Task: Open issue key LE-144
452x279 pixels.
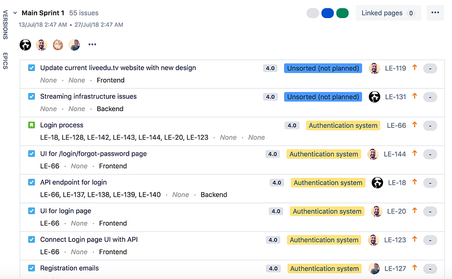Action: (x=394, y=154)
